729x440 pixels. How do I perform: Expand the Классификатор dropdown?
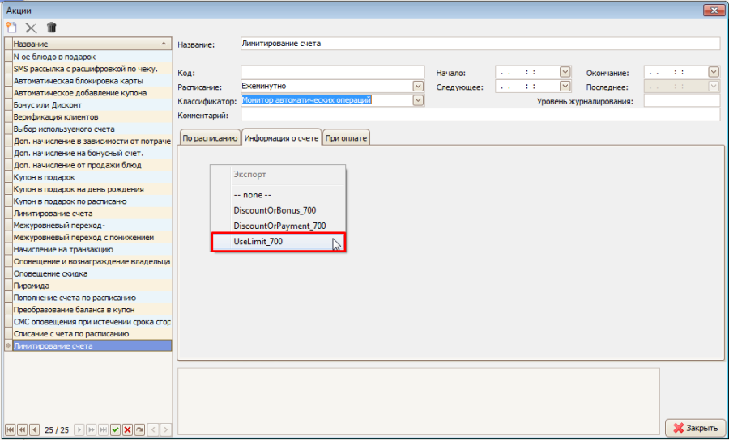(x=418, y=100)
